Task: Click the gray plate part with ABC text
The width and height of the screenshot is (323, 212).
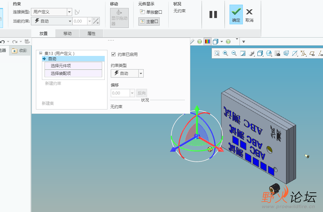Action: click(x=259, y=135)
